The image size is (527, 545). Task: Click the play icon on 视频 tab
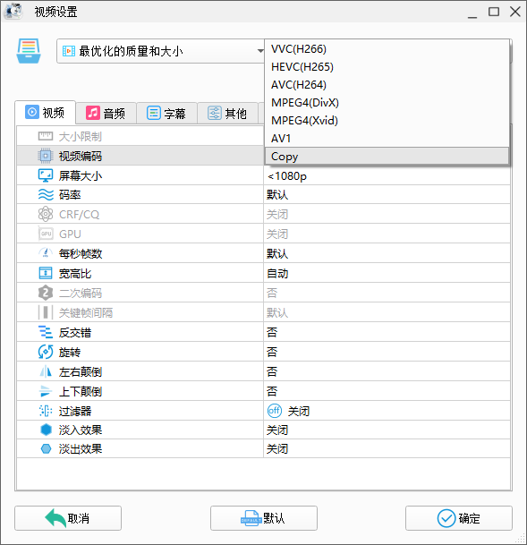coord(32,112)
